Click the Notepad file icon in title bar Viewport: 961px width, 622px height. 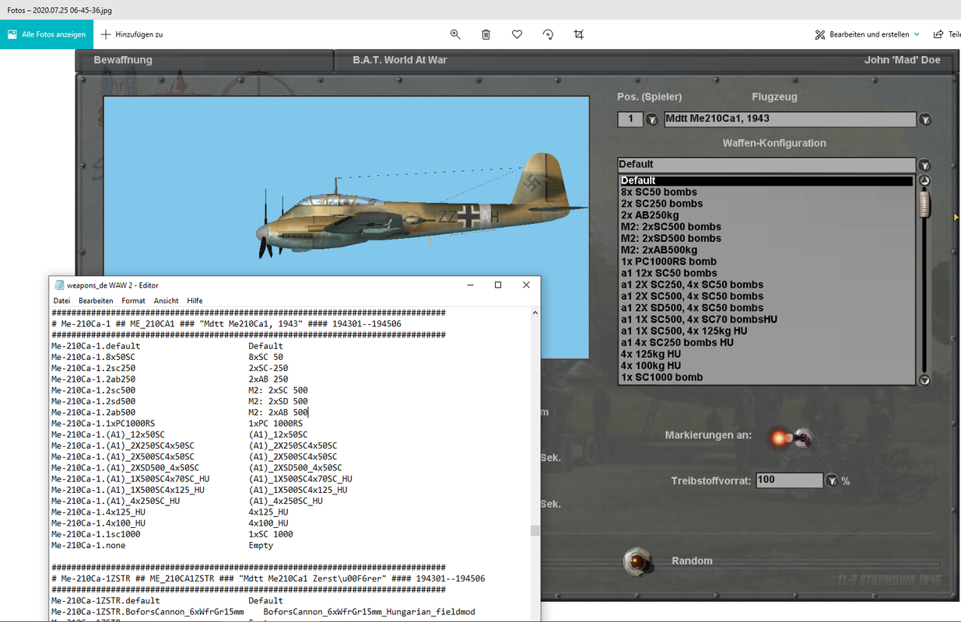59,285
